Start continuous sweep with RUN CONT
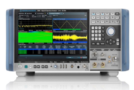Viewport: 134px width, 90px height. 117,22
